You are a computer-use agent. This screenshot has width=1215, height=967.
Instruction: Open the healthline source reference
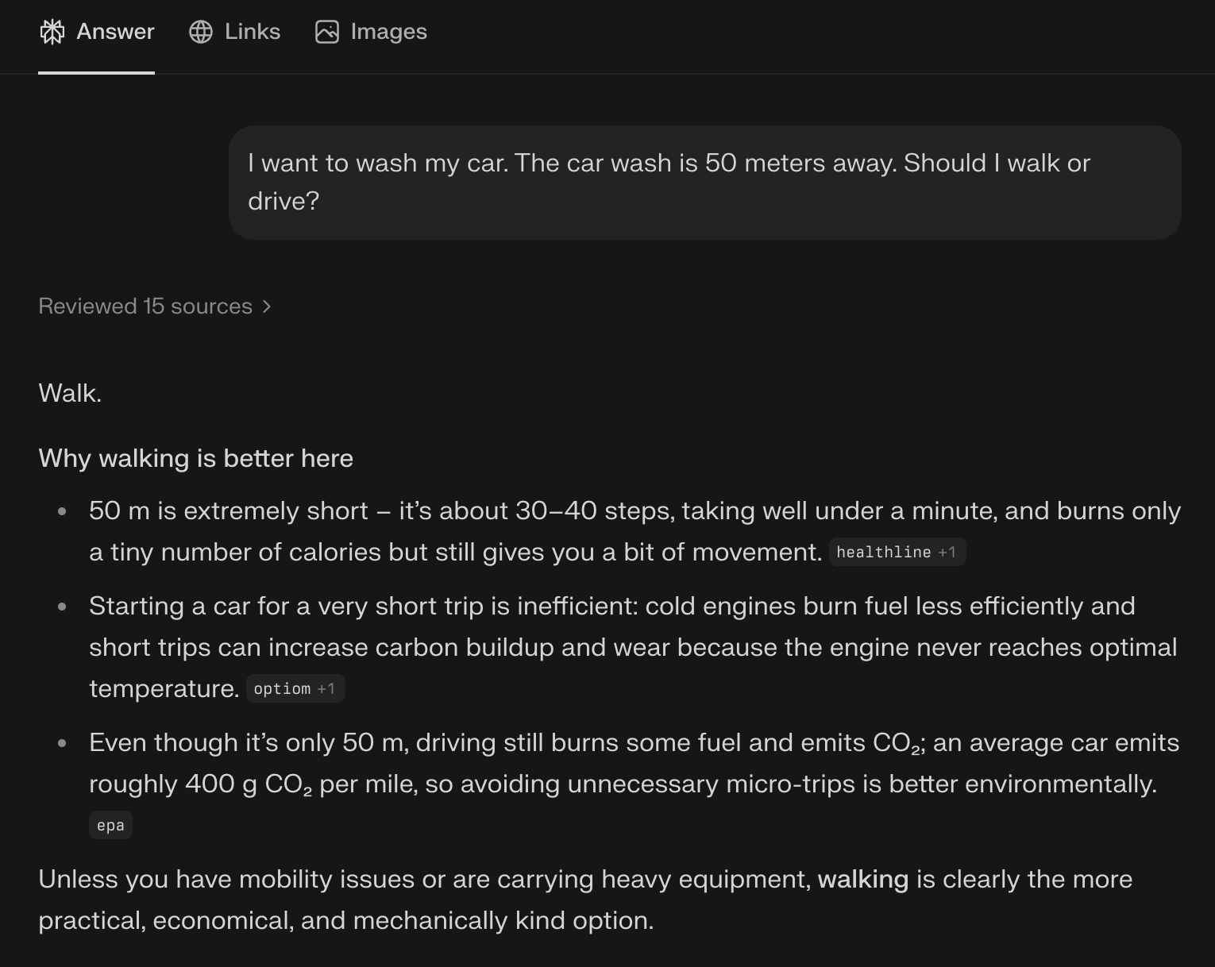(884, 552)
